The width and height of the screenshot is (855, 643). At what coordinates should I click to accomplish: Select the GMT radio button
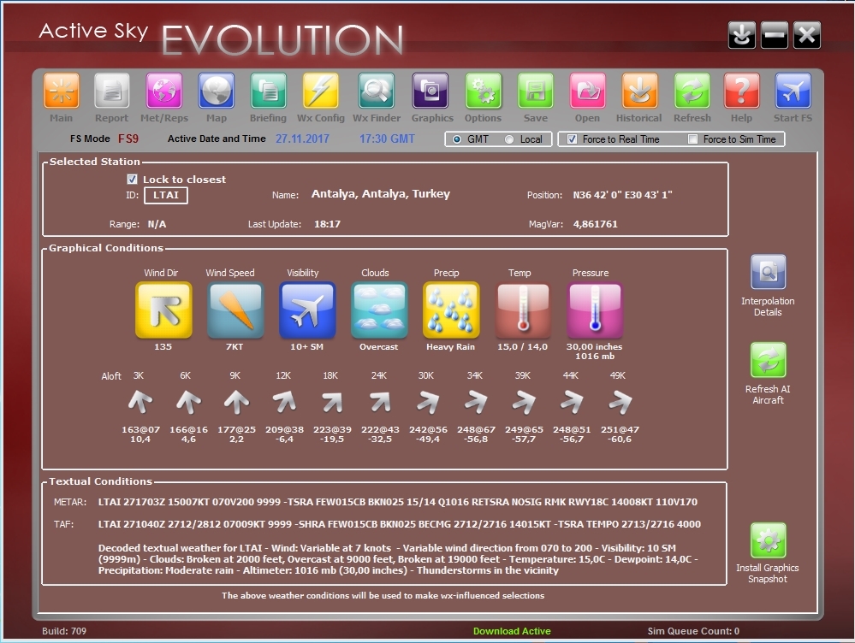[x=457, y=139]
